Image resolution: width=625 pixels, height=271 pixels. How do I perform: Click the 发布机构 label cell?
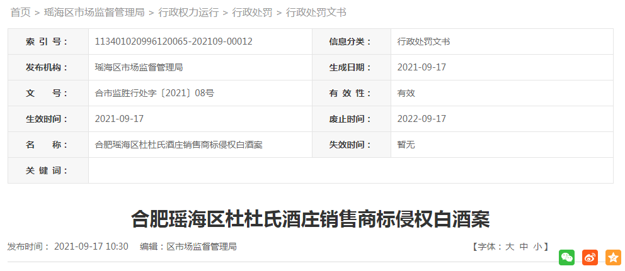point(49,67)
